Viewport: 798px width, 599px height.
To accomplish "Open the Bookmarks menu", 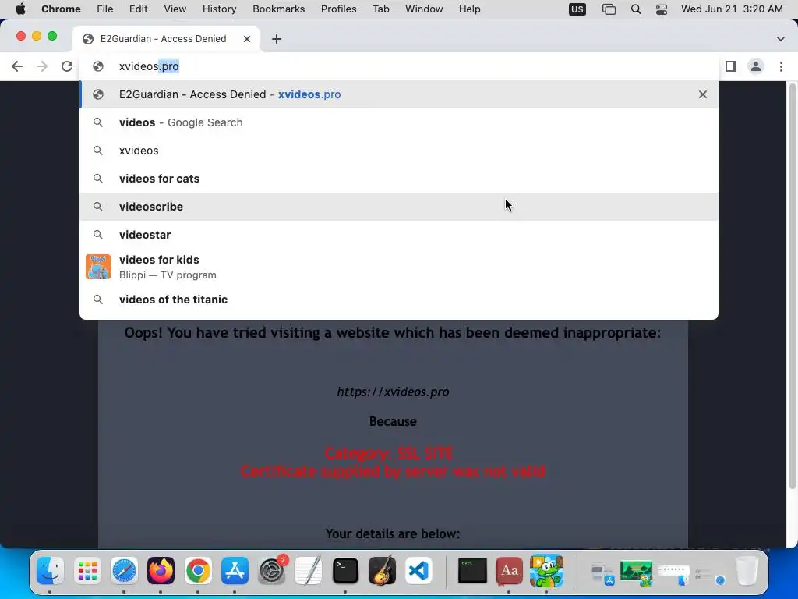I will click(278, 9).
